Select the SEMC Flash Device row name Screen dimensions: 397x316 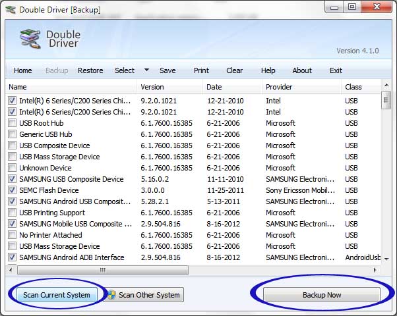click(x=49, y=190)
